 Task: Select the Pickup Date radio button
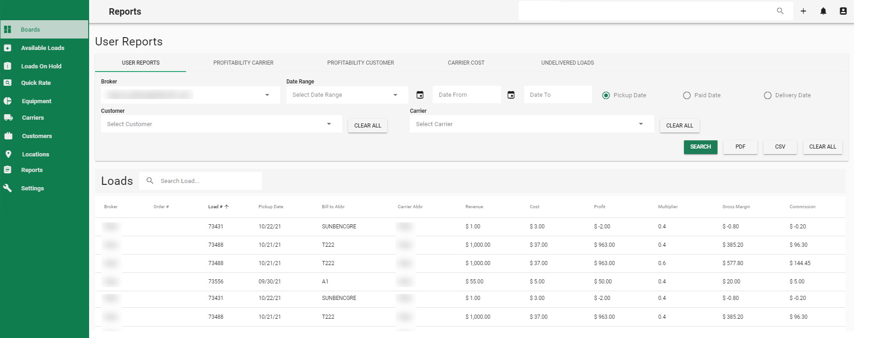click(x=606, y=95)
